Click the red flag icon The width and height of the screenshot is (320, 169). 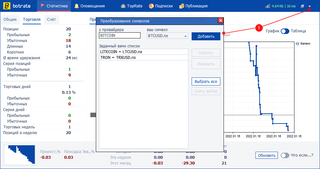(x=42, y=6)
